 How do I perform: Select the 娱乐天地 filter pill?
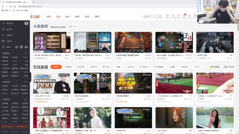pyautogui.click(x=106, y=67)
